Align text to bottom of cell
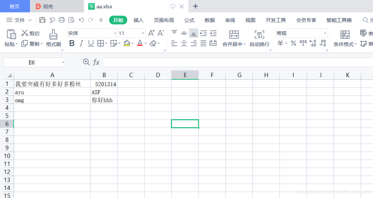The image size is (373, 198). [x=194, y=33]
